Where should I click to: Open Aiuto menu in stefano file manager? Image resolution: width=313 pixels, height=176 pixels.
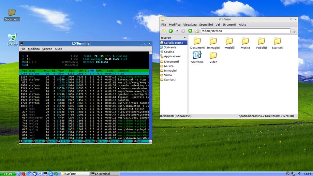pos(243,24)
